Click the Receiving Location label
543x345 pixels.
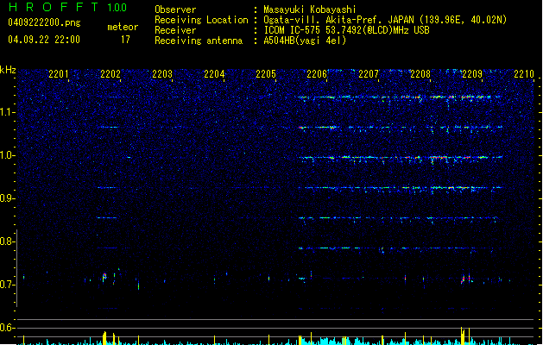pyautogui.click(x=201, y=21)
